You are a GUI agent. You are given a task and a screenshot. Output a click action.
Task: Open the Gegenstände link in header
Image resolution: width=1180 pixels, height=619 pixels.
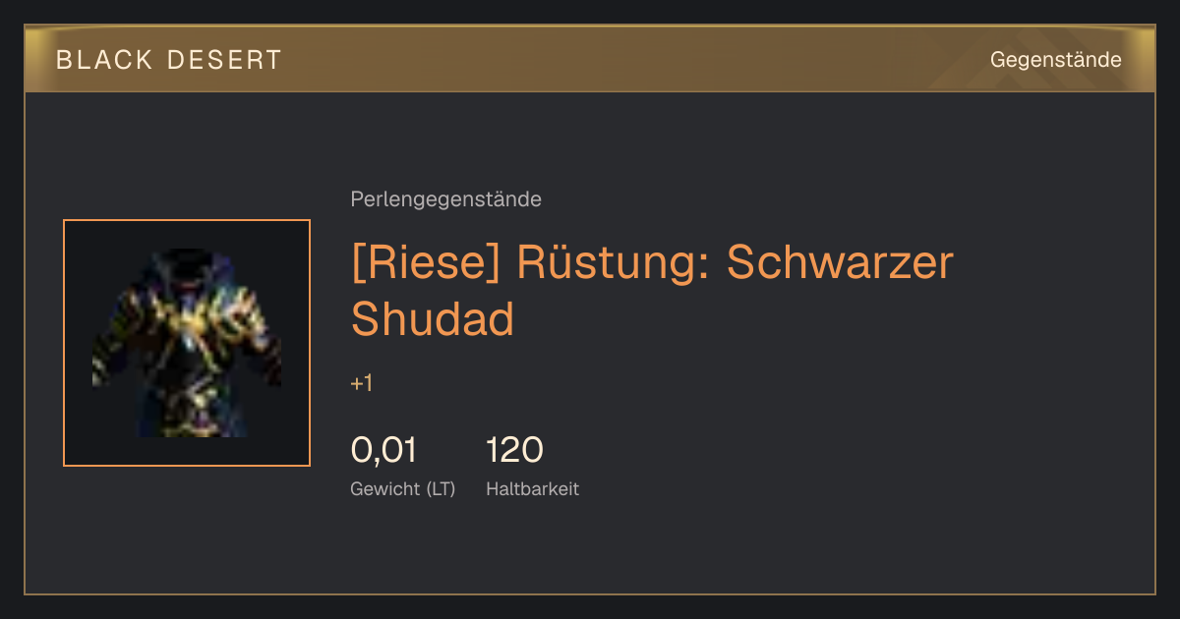click(x=1055, y=60)
